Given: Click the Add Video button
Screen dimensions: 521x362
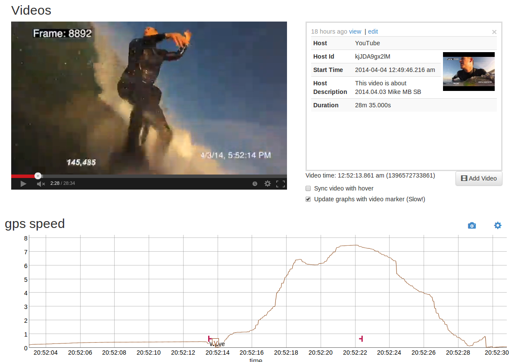Looking at the screenshot, I should tap(479, 178).
